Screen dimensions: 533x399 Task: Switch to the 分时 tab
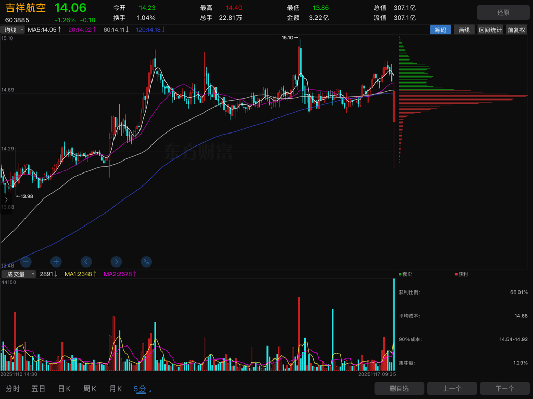click(x=13, y=389)
